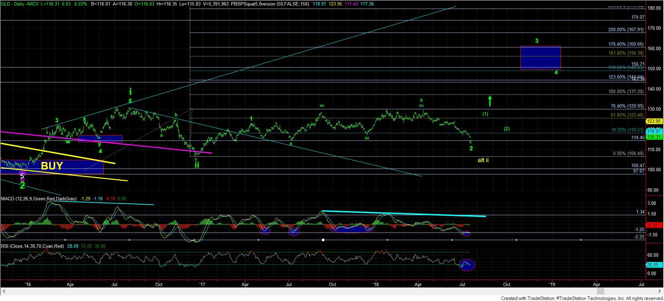Click the green 116.31 last price tag
This screenshot has height=301, width=664.
click(x=654, y=137)
